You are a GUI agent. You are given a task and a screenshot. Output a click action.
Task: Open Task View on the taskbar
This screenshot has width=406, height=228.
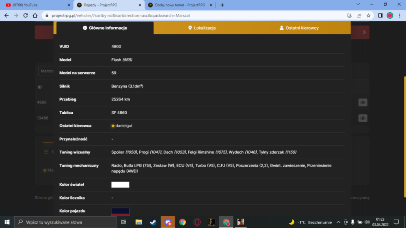click(x=123, y=222)
